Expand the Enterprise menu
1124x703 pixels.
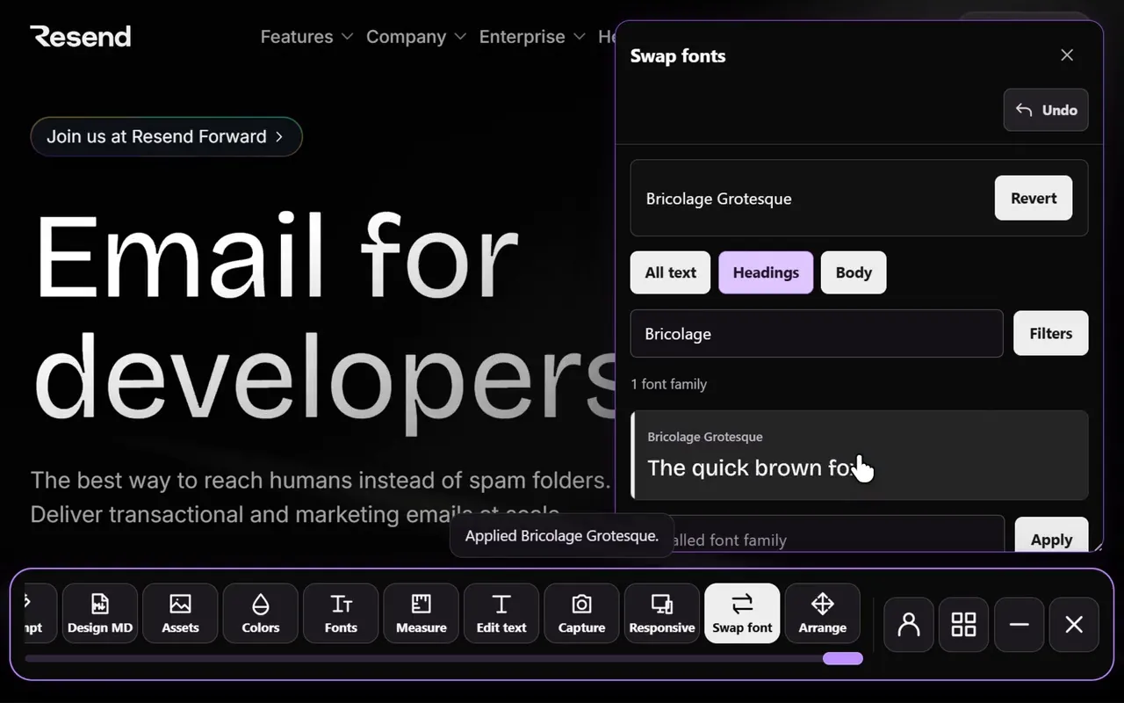[531, 37]
